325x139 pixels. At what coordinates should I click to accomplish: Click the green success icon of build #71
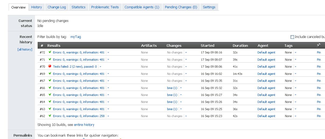click(x=50, y=59)
